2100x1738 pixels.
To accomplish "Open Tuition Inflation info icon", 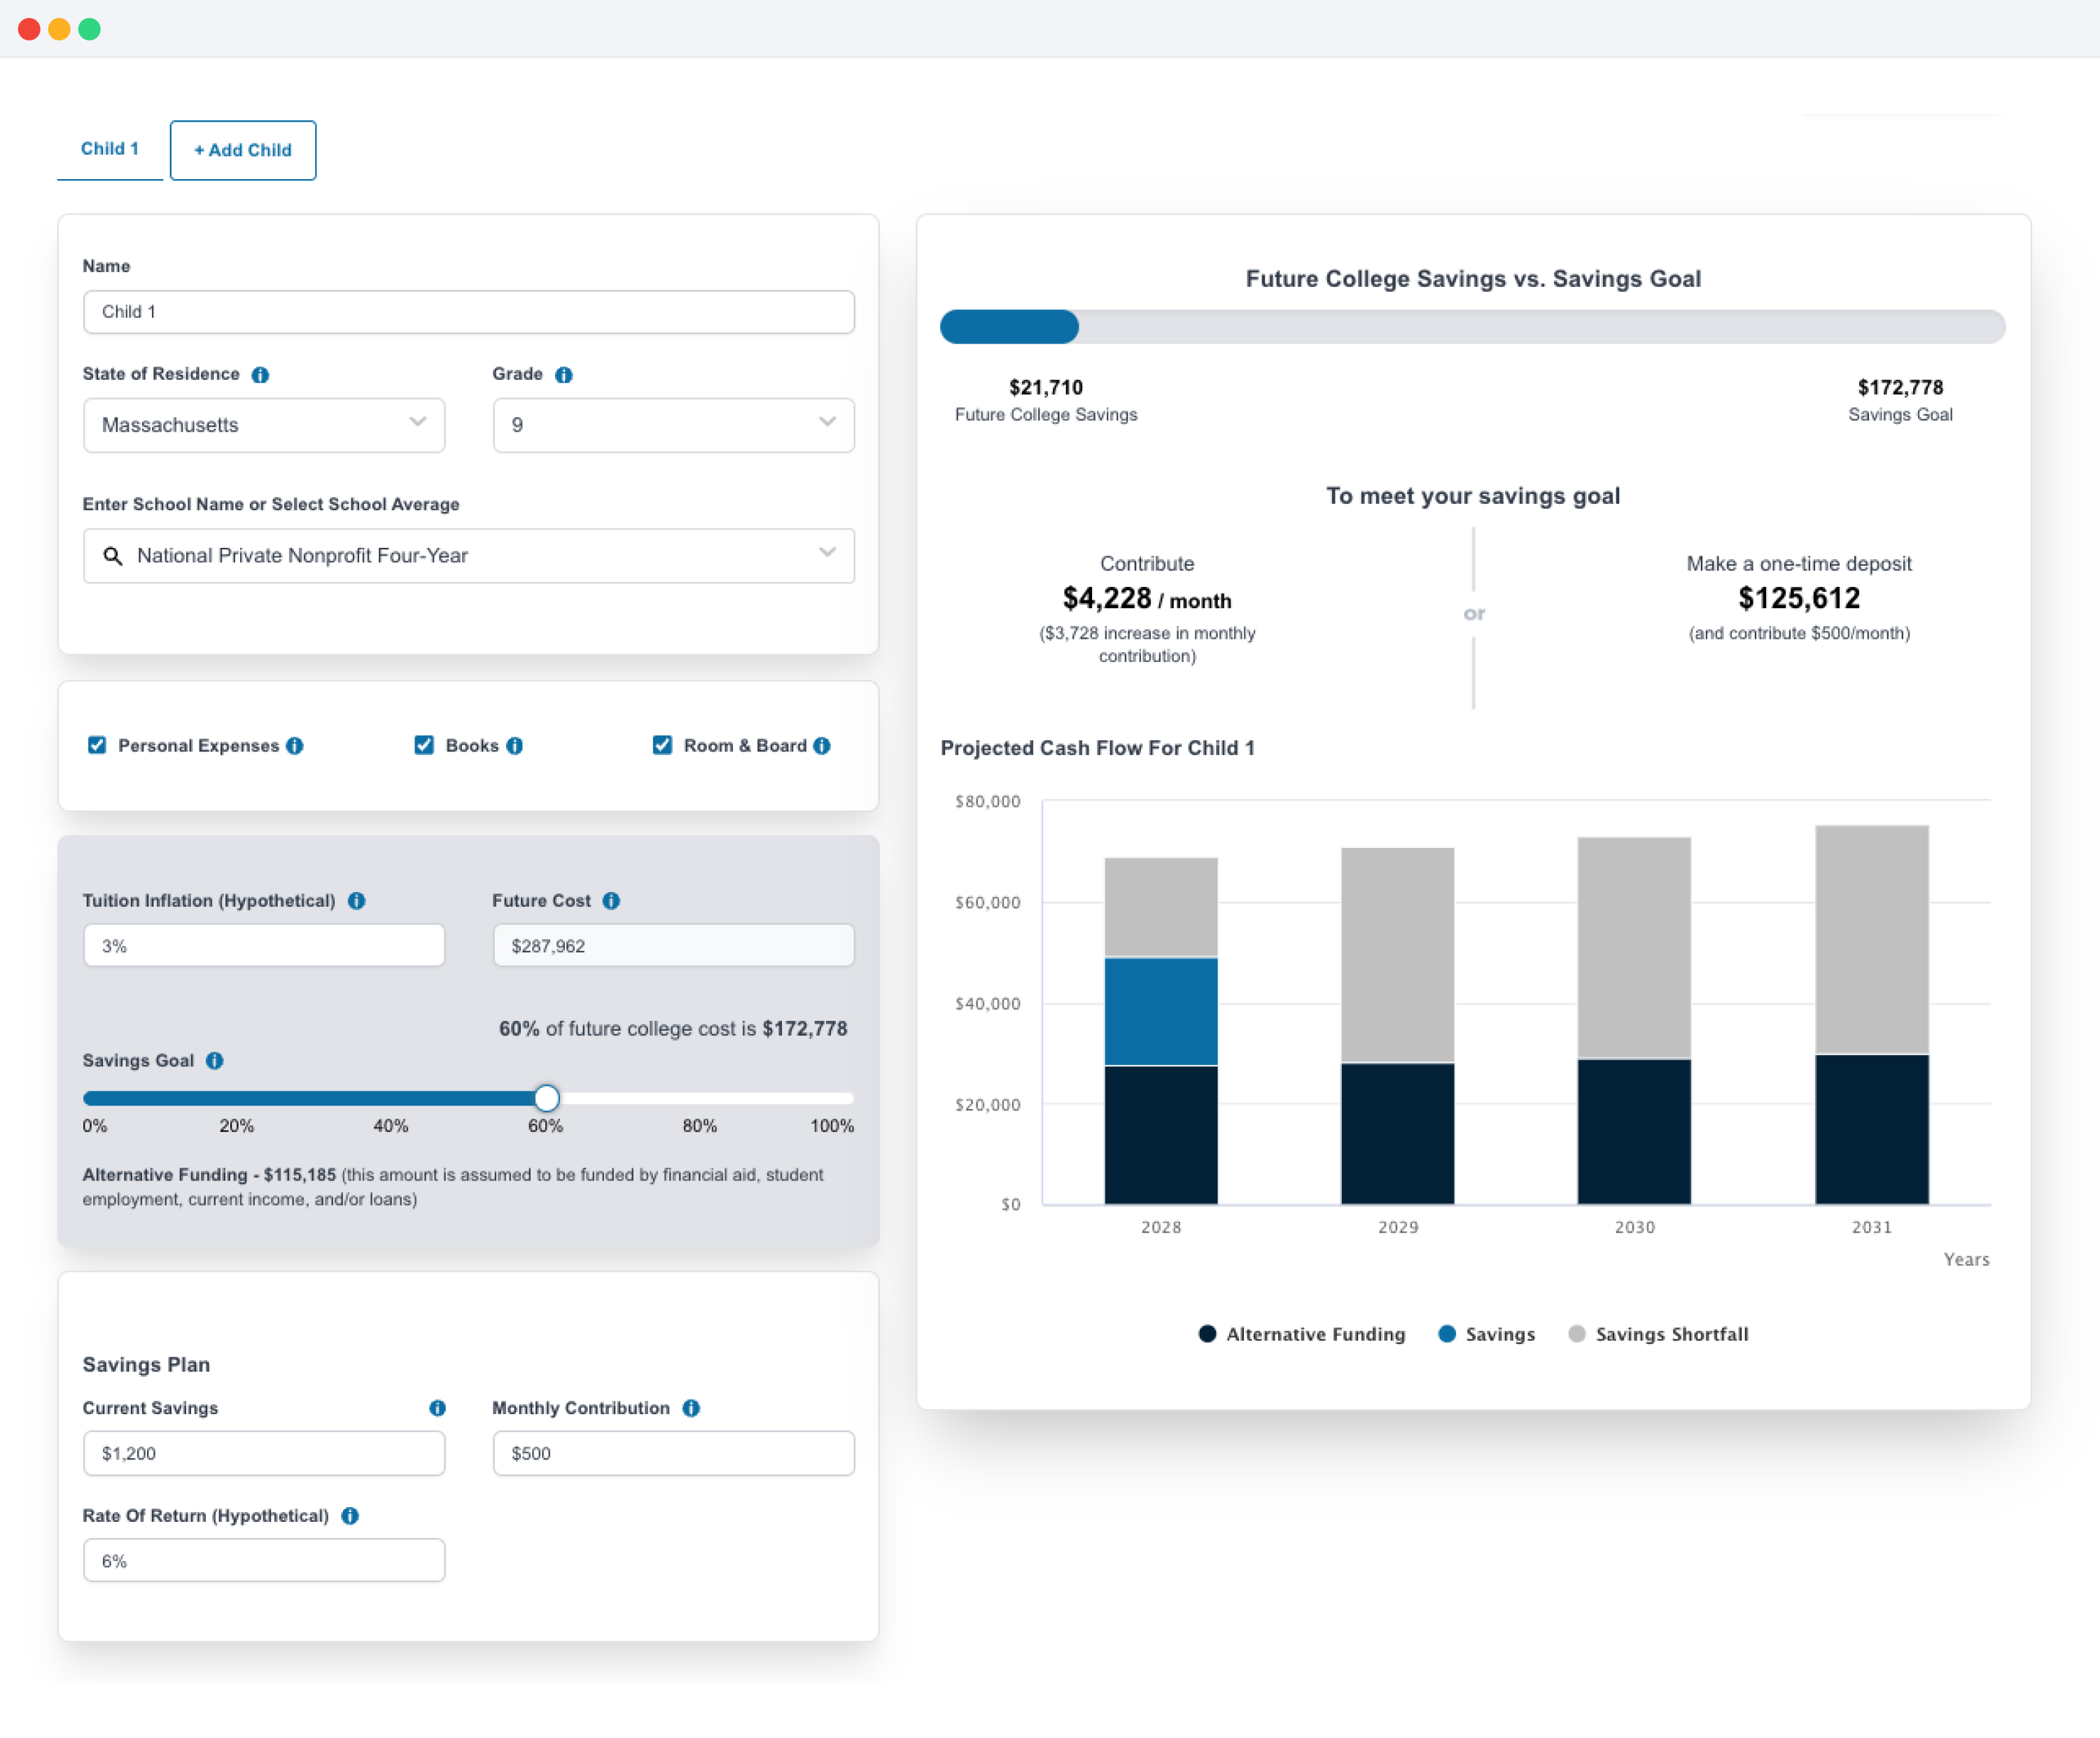I will 357,900.
